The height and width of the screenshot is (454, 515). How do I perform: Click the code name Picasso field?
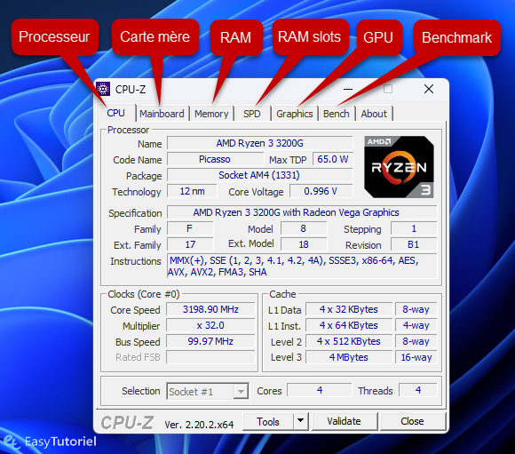[215, 159]
